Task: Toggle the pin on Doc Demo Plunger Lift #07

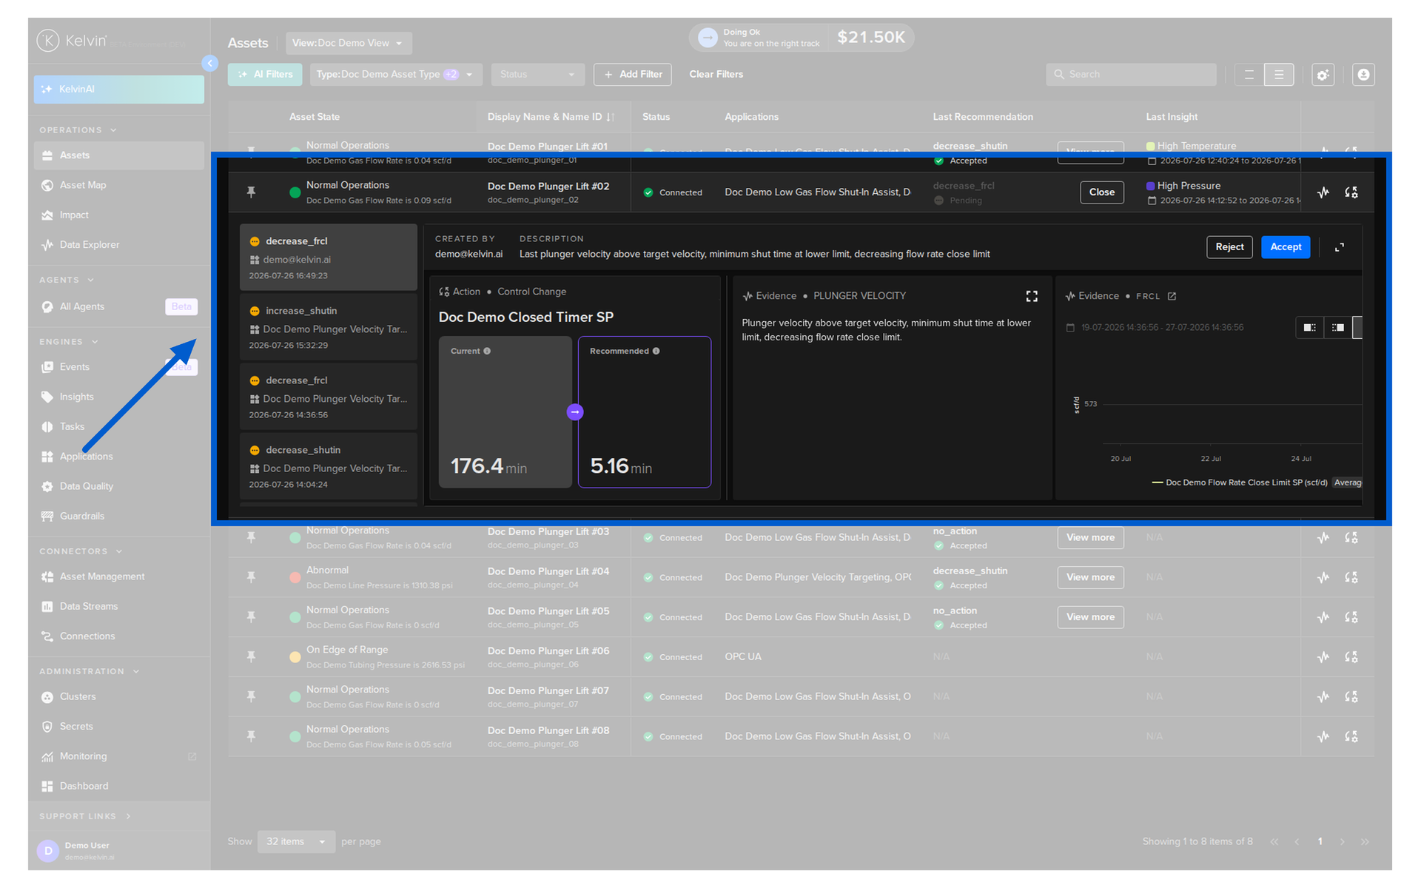Action: click(x=251, y=697)
